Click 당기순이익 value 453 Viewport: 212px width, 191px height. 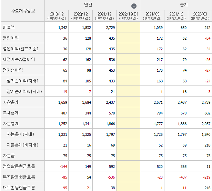[x=112, y=70]
